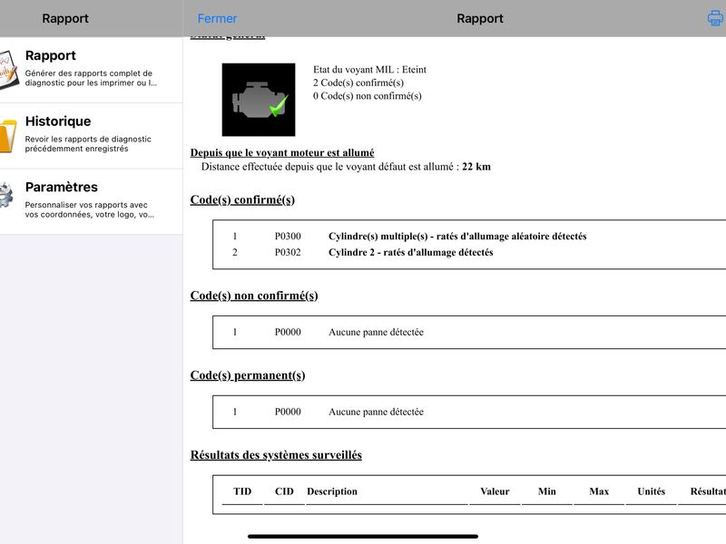Click the Valeur column header
The width and height of the screenshot is (726, 544).
tap(495, 491)
